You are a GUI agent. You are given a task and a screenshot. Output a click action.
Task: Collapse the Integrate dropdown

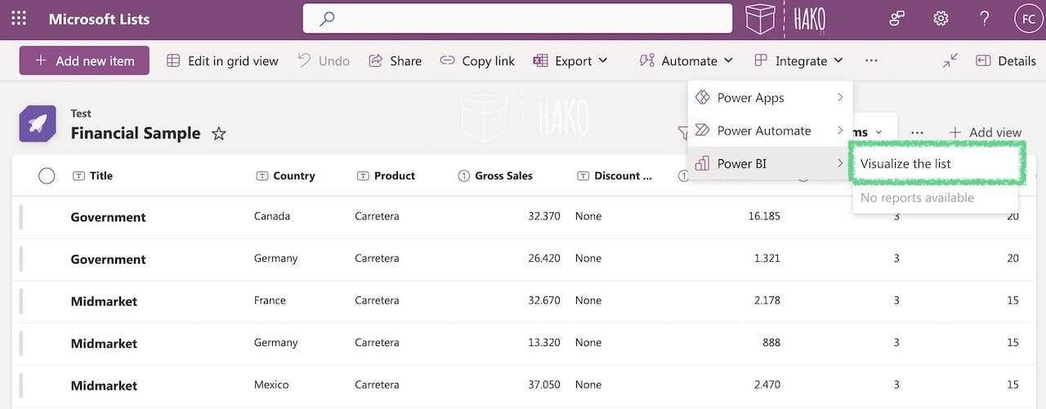point(798,61)
